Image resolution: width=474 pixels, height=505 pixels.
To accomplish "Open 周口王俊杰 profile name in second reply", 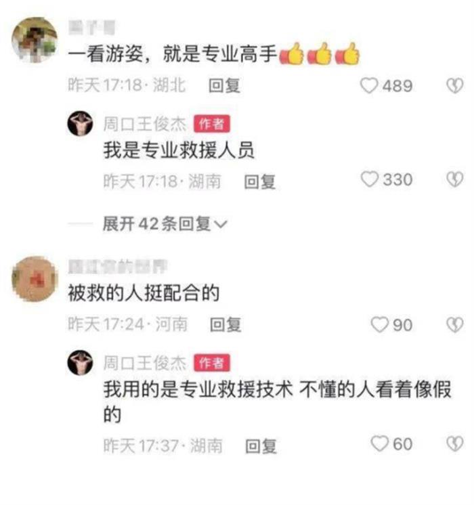I will coord(145,363).
